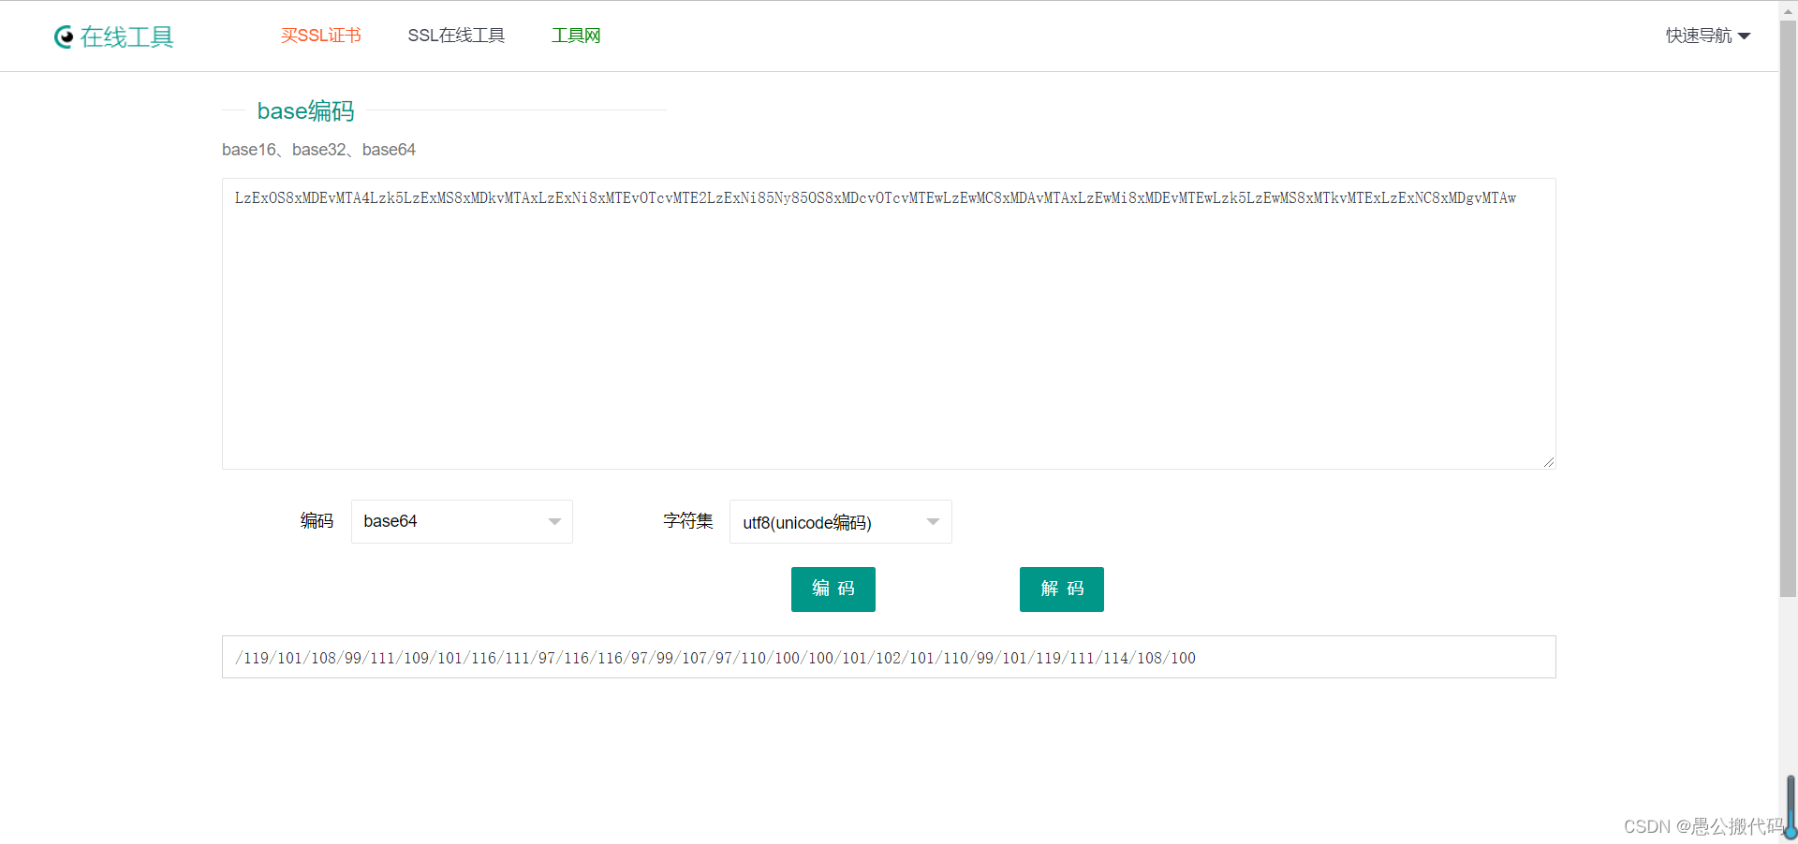Click the 'base16、base32、base64' subtitle text
Screen dimensions: 1798x844
(318, 150)
